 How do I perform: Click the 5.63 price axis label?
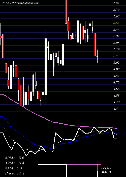coord(116,16)
